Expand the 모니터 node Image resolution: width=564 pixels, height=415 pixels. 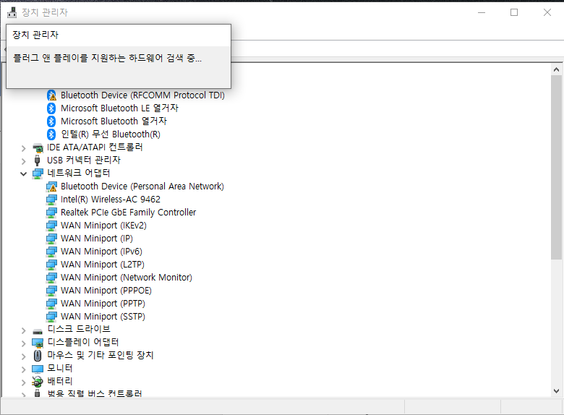24,369
